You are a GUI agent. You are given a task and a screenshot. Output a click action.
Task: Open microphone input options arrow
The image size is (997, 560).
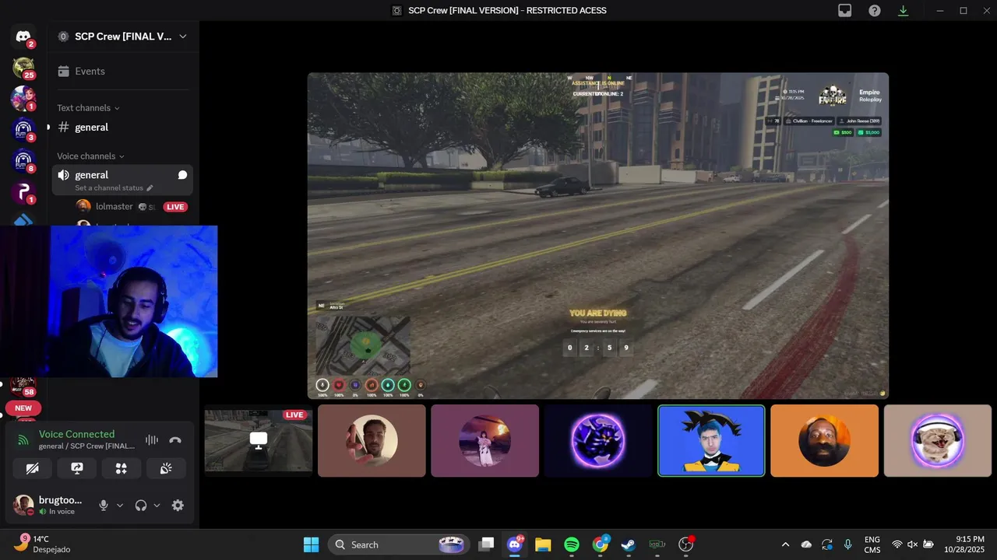pos(120,505)
